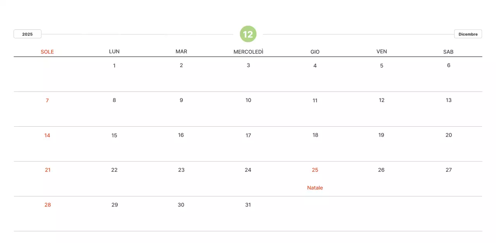Click the green 12 month badge

point(248,34)
